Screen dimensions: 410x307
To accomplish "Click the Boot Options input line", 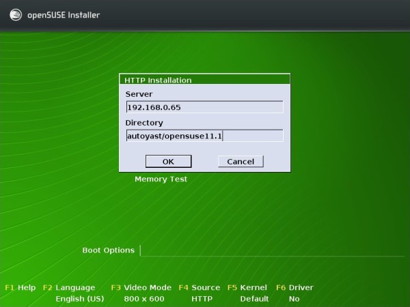I will [x=273, y=250].
